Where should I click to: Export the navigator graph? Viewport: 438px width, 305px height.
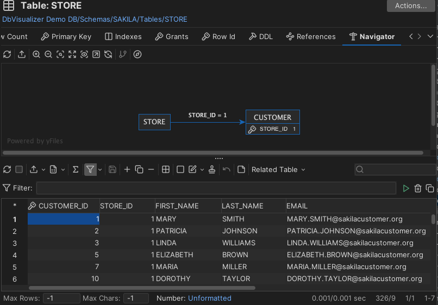point(21,54)
